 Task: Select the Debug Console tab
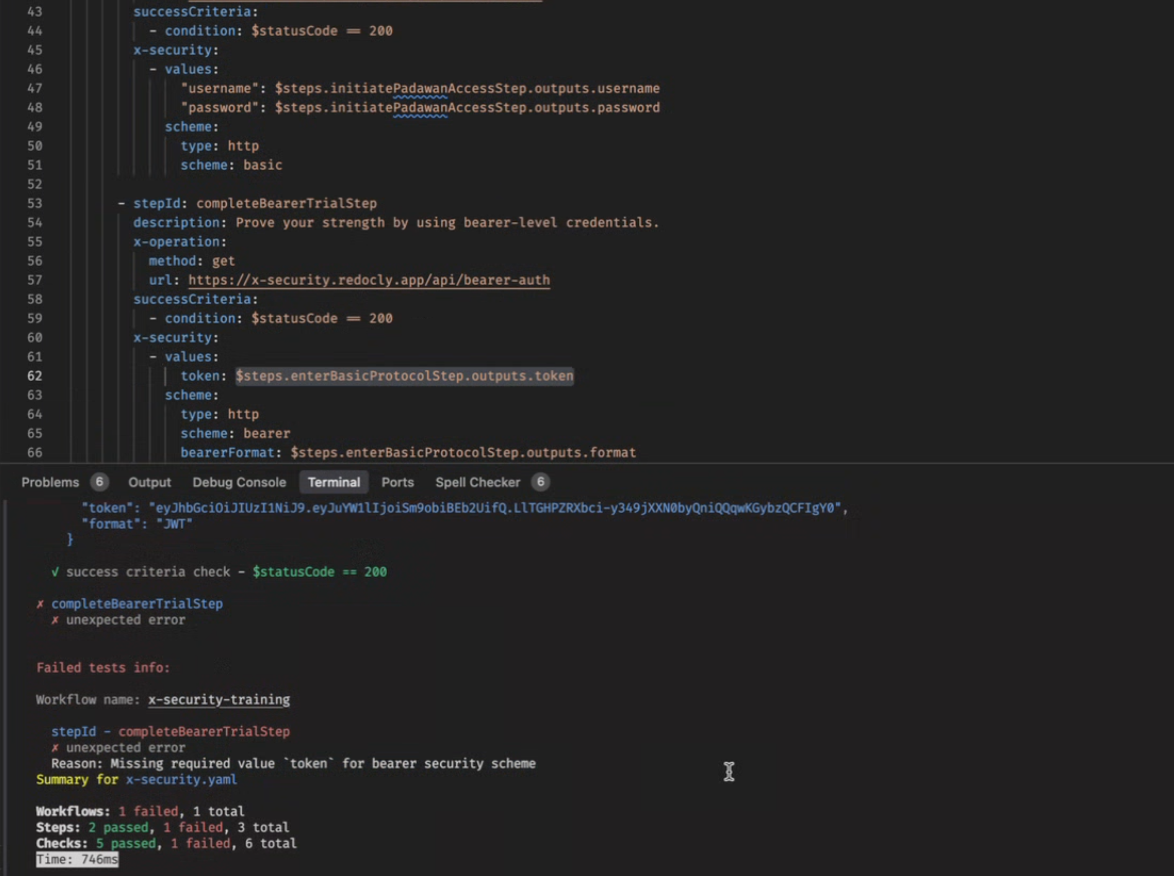click(239, 482)
